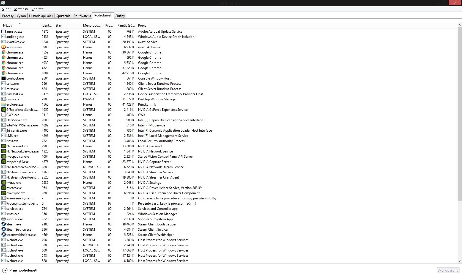Click the AvastSvc.exe process icon
The width and height of the screenshot is (462, 277).
pyautogui.click(x=4, y=42)
